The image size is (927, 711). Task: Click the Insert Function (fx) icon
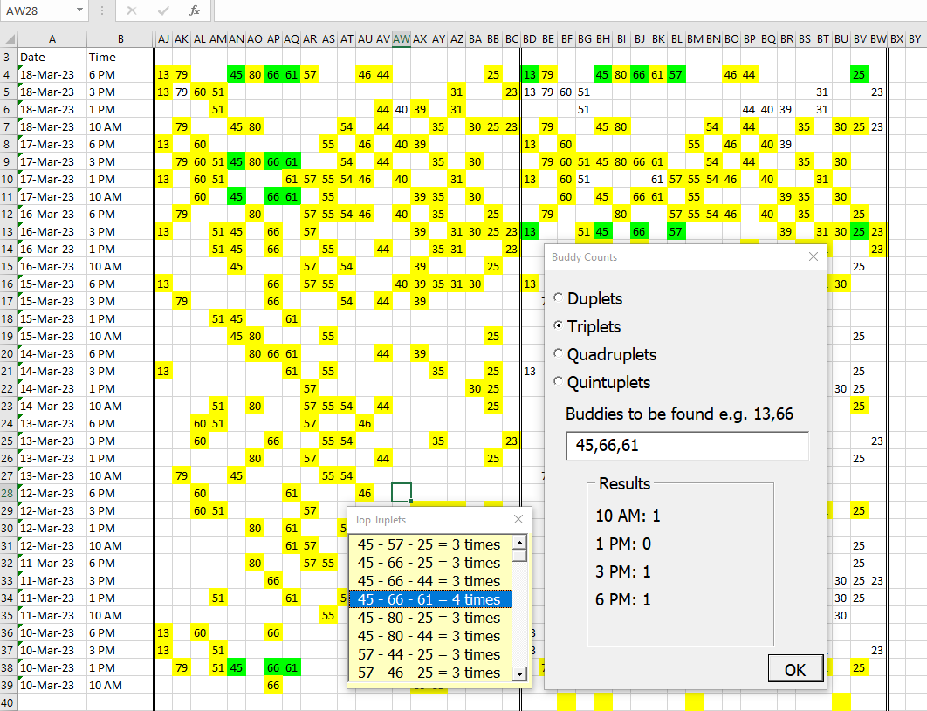tap(196, 11)
